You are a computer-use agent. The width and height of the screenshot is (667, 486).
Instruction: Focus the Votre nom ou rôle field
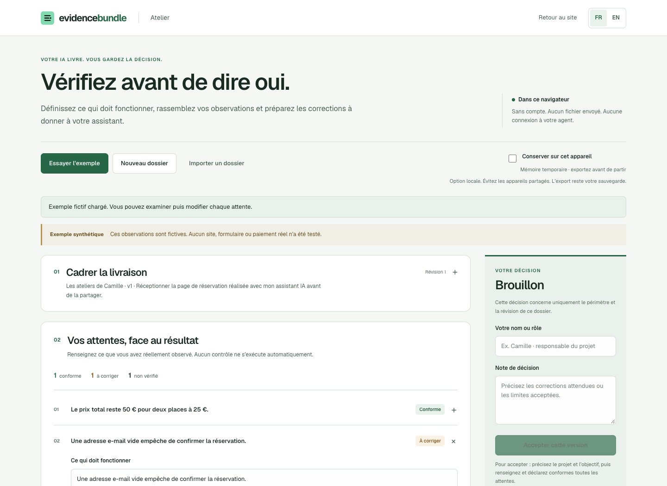pos(555,346)
